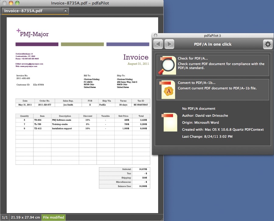The width and height of the screenshot is (274, 221).
Task: Click Tax ID value BE 054875847
Action: [x=141, y=105]
